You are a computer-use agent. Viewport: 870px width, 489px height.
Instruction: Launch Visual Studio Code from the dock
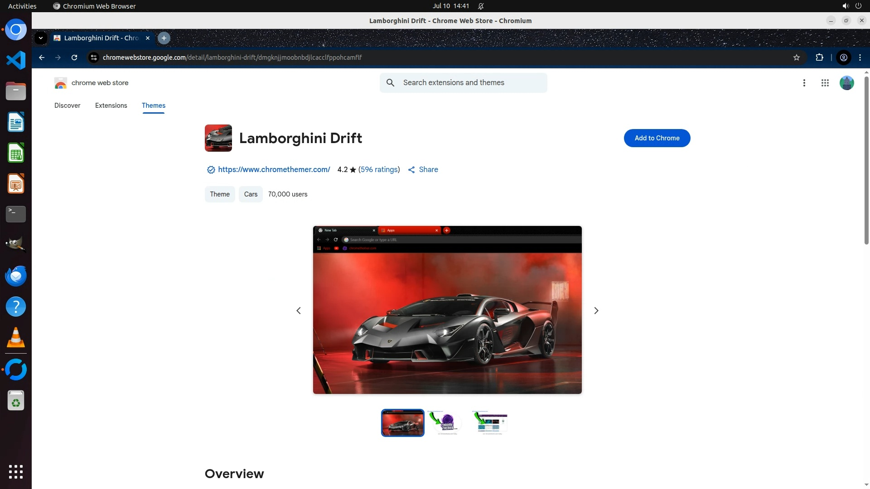pos(16,60)
